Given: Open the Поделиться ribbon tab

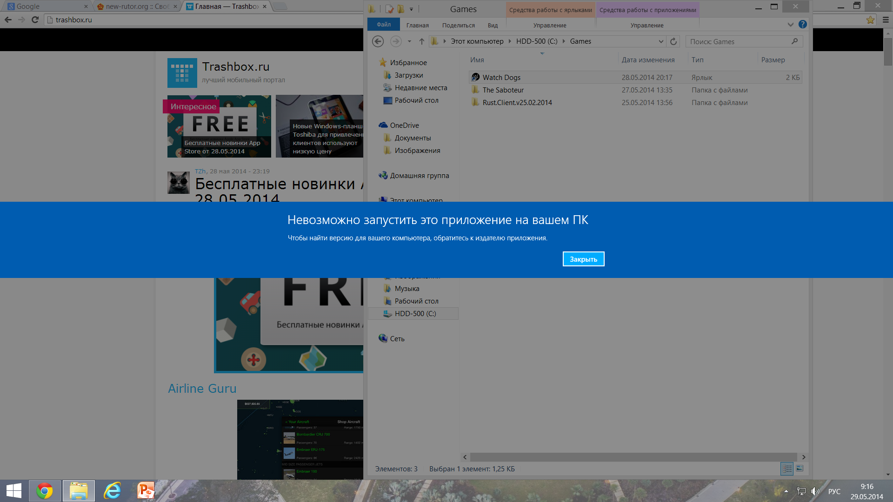Looking at the screenshot, I should point(458,25).
